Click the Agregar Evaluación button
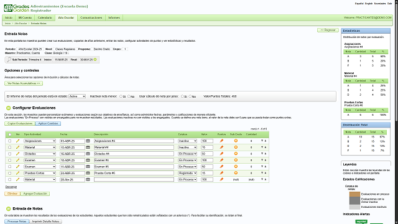The image size is (398, 224). pyautogui.click(x=35, y=194)
